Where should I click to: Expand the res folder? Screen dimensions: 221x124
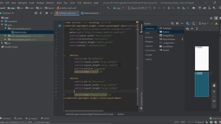[x=2, y=43]
